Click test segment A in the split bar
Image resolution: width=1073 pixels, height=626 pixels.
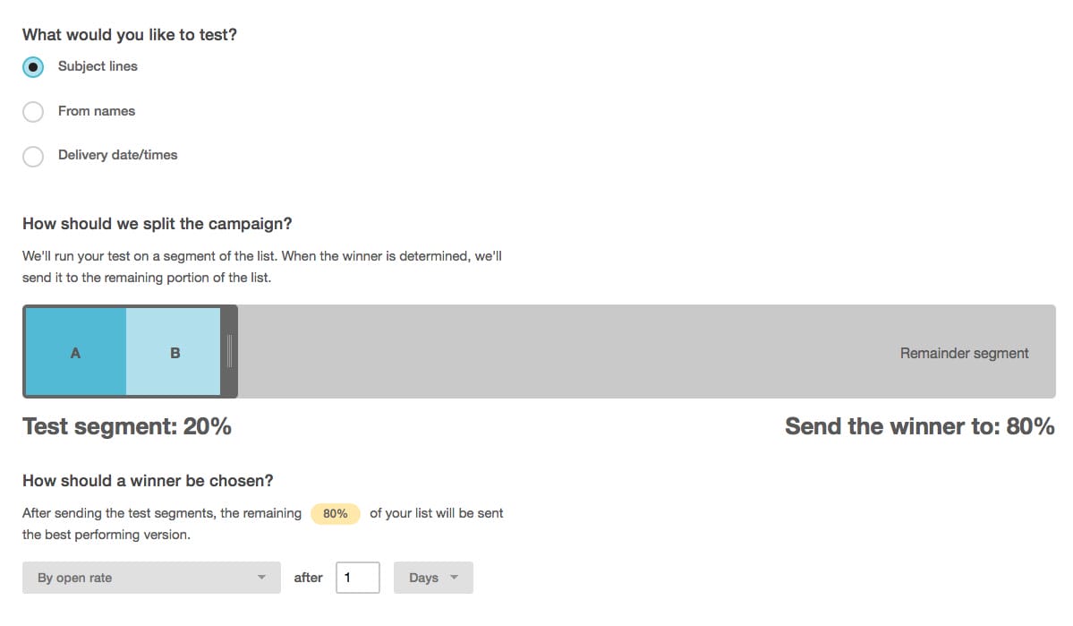pyautogui.click(x=75, y=352)
